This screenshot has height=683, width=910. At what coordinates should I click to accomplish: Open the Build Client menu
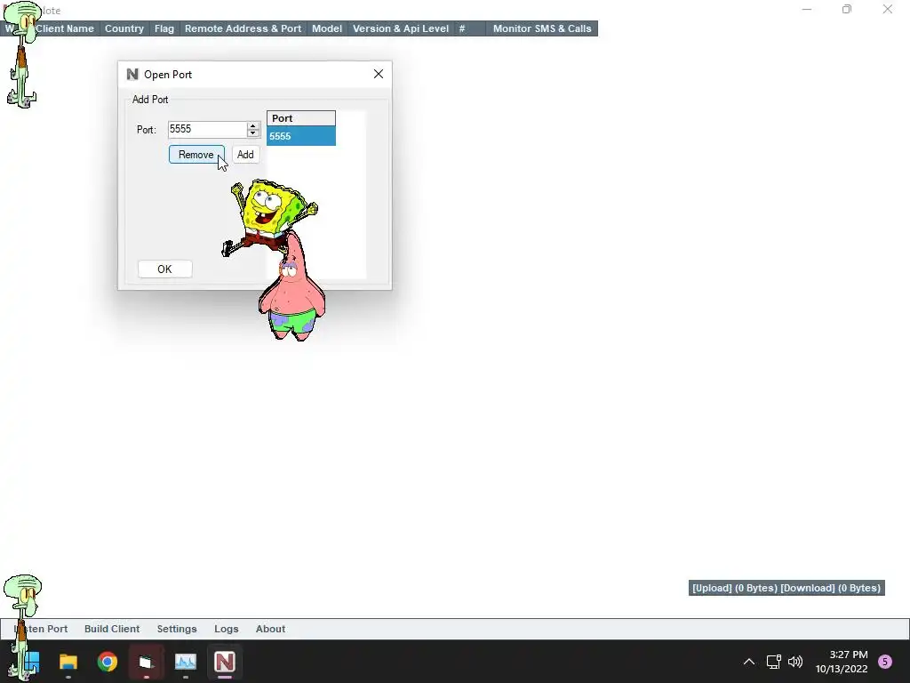[x=112, y=629]
